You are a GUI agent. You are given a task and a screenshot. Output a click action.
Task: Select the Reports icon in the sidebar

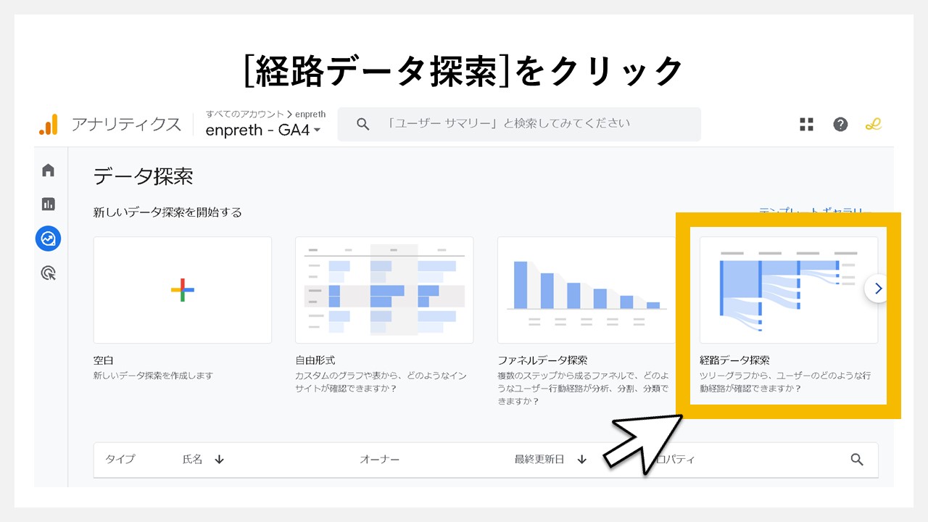(x=48, y=204)
